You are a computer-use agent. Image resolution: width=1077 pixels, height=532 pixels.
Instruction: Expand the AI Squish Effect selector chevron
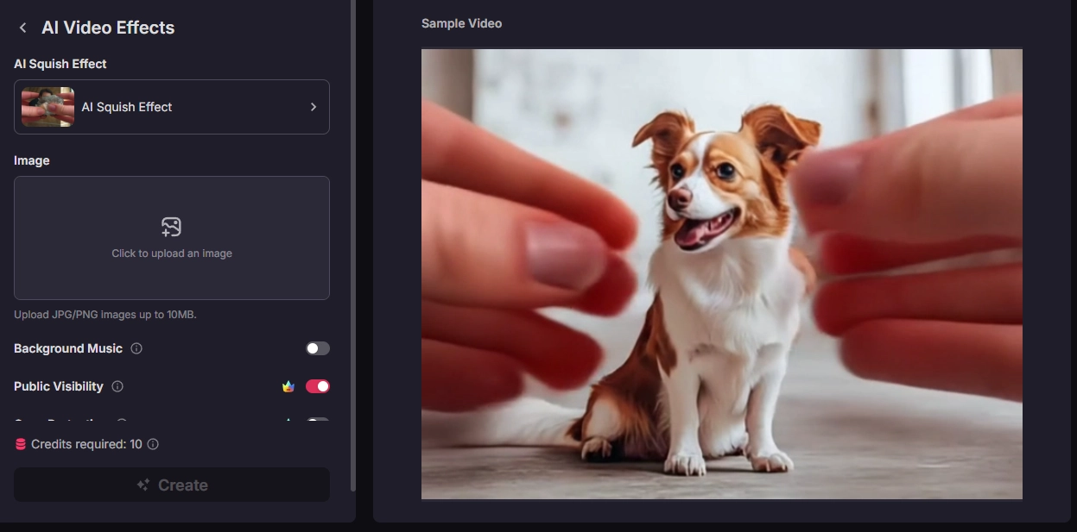coord(314,107)
